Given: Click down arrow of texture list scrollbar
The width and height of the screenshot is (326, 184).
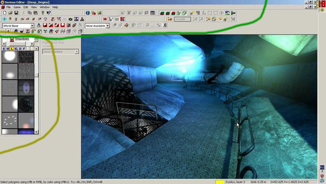Looking at the screenshot, I should [37, 132].
